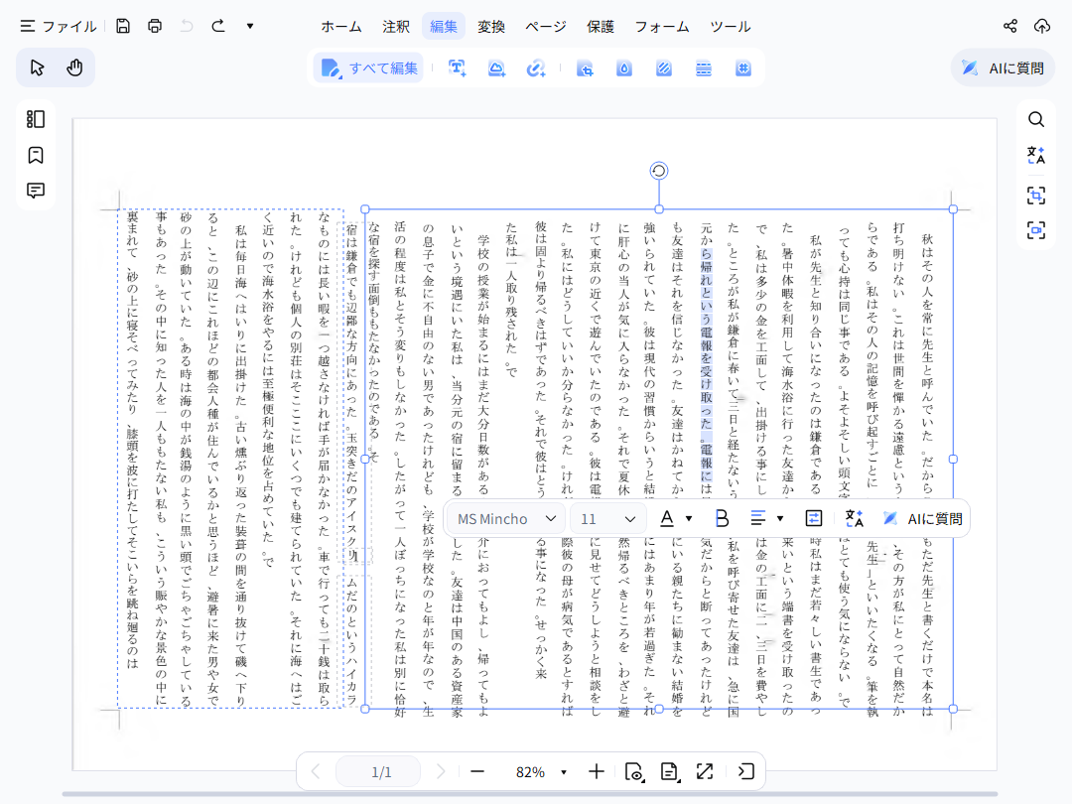Image resolution: width=1072 pixels, height=804 pixels.
Task: Select the hand pan tool
Action: point(74,67)
